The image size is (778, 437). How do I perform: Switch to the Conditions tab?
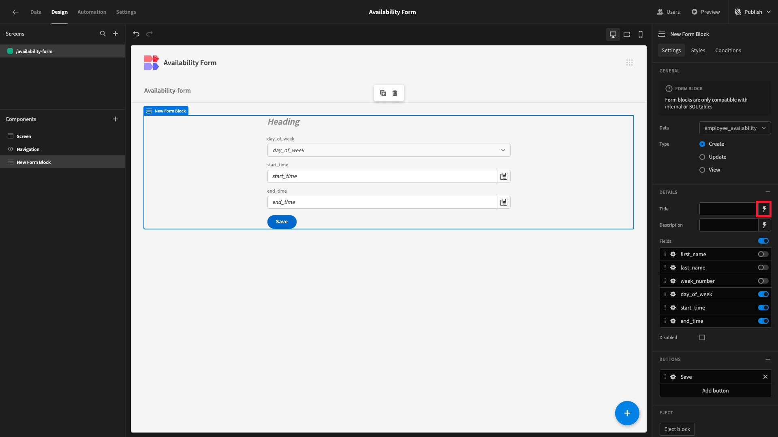click(x=728, y=50)
